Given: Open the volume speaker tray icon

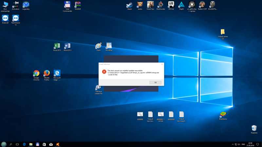Looking at the screenshot, I should (239, 144).
